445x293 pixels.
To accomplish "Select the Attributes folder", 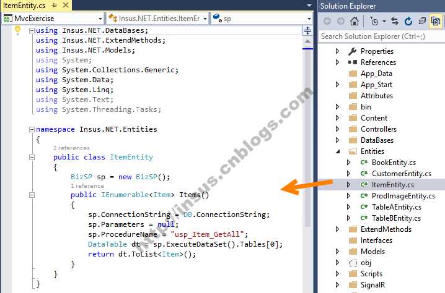I will pos(377,96).
